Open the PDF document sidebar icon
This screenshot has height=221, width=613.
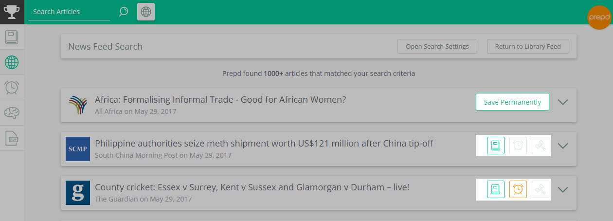12,138
